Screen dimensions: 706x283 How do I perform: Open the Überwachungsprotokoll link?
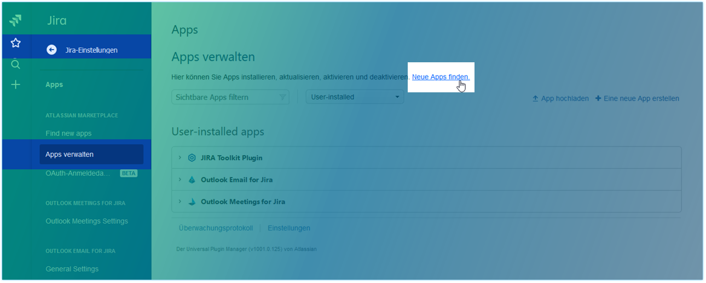(216, 228)
